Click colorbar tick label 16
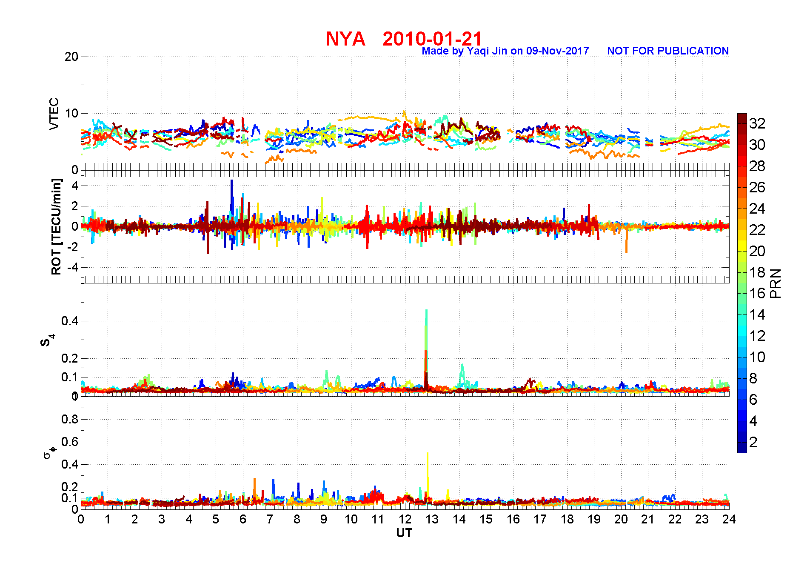The image size is (810, 566). point(757,293)
